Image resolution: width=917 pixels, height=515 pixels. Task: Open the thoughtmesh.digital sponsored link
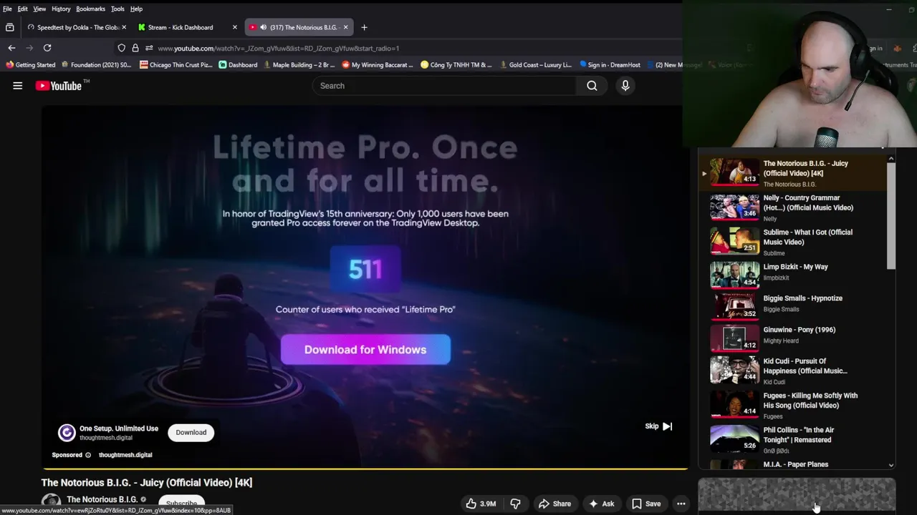[125, 455]
